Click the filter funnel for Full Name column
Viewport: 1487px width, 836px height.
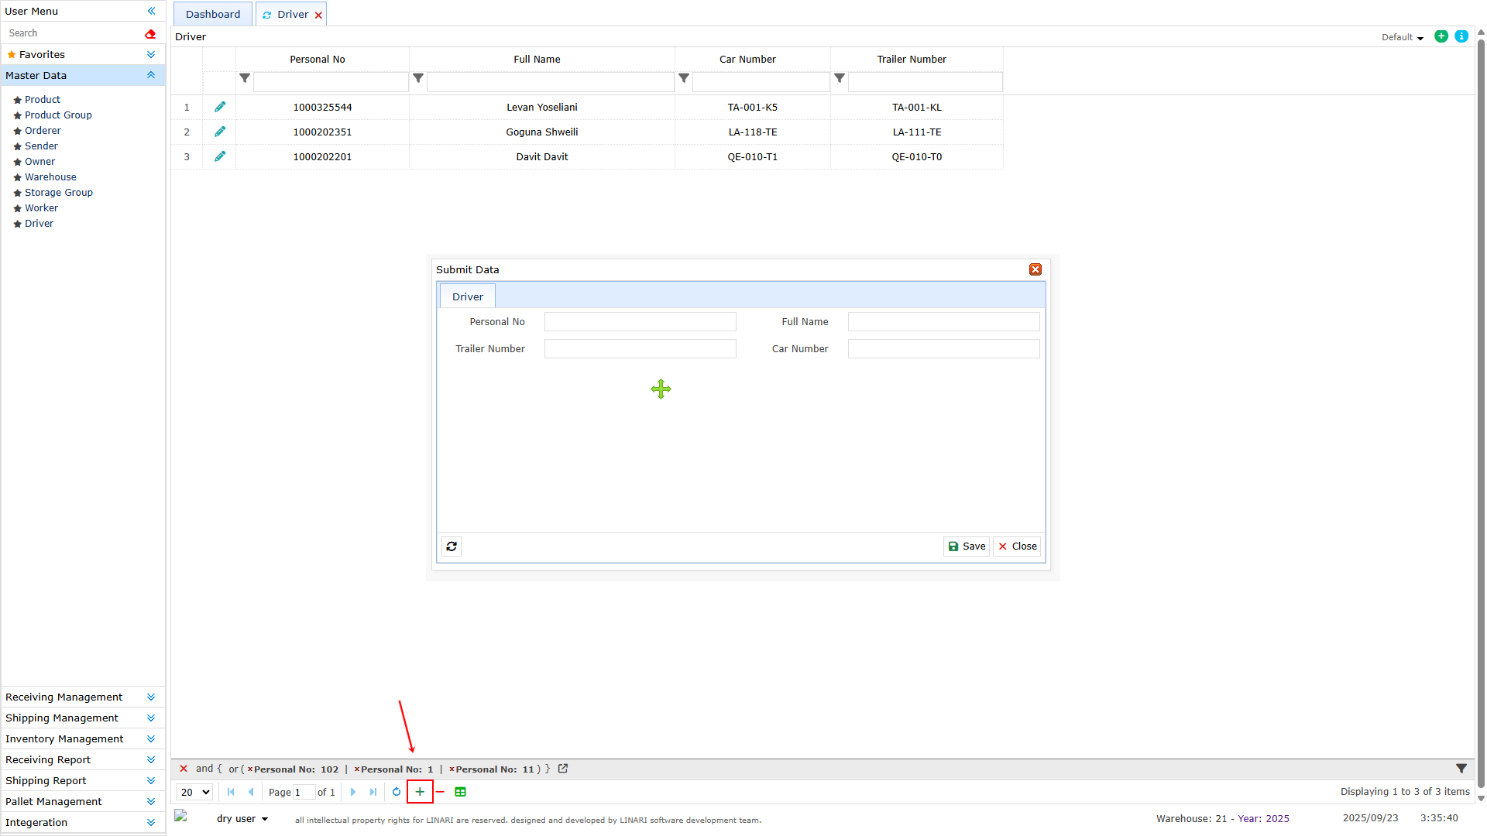point(418,78)
